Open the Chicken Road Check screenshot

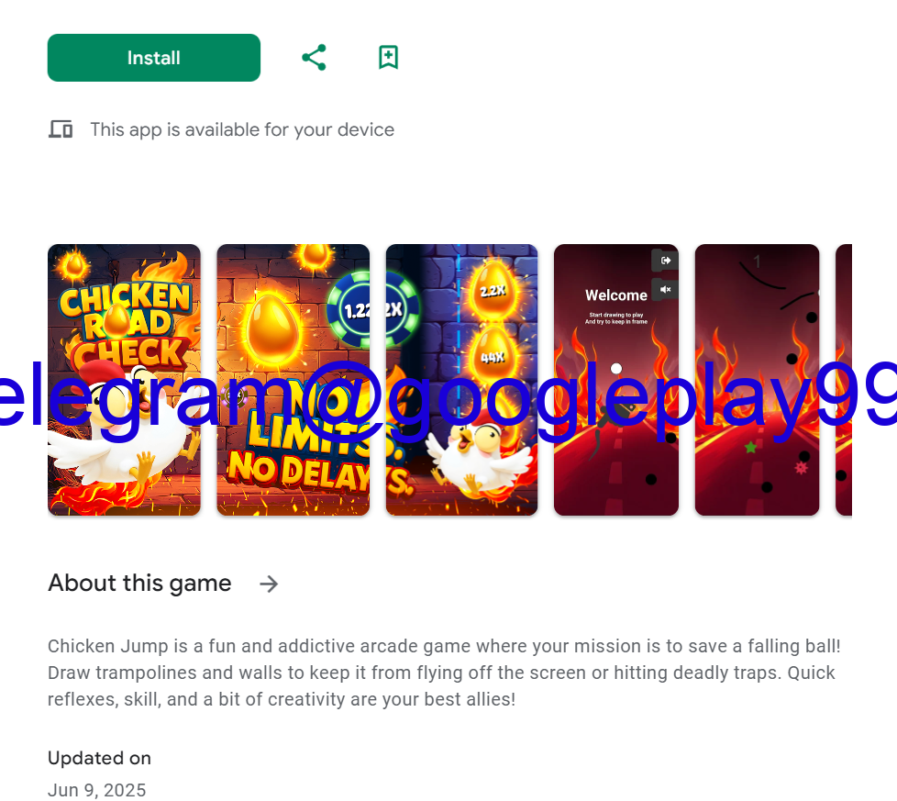[x=124, y=380]
